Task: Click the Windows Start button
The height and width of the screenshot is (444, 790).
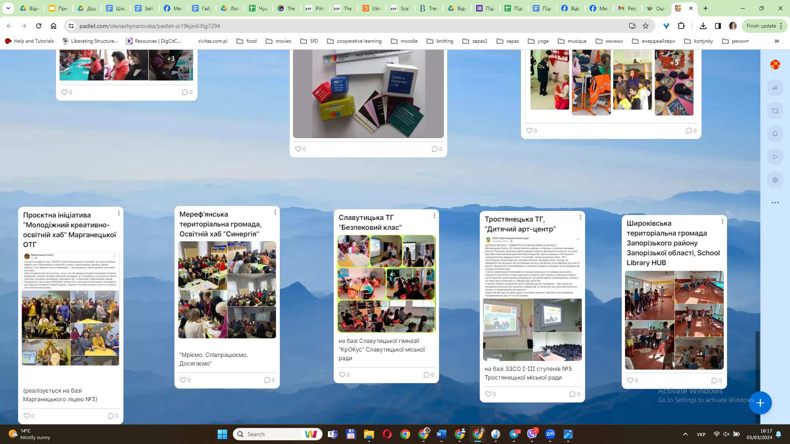Action: pos(222,434)
